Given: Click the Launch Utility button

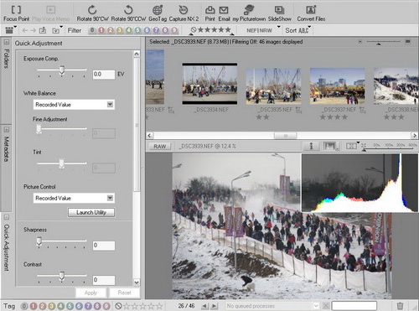Looking at the screenshot, I should coord(91,213).
